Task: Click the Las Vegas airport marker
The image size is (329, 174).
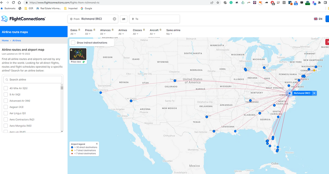Action: (x=131, y=101)
